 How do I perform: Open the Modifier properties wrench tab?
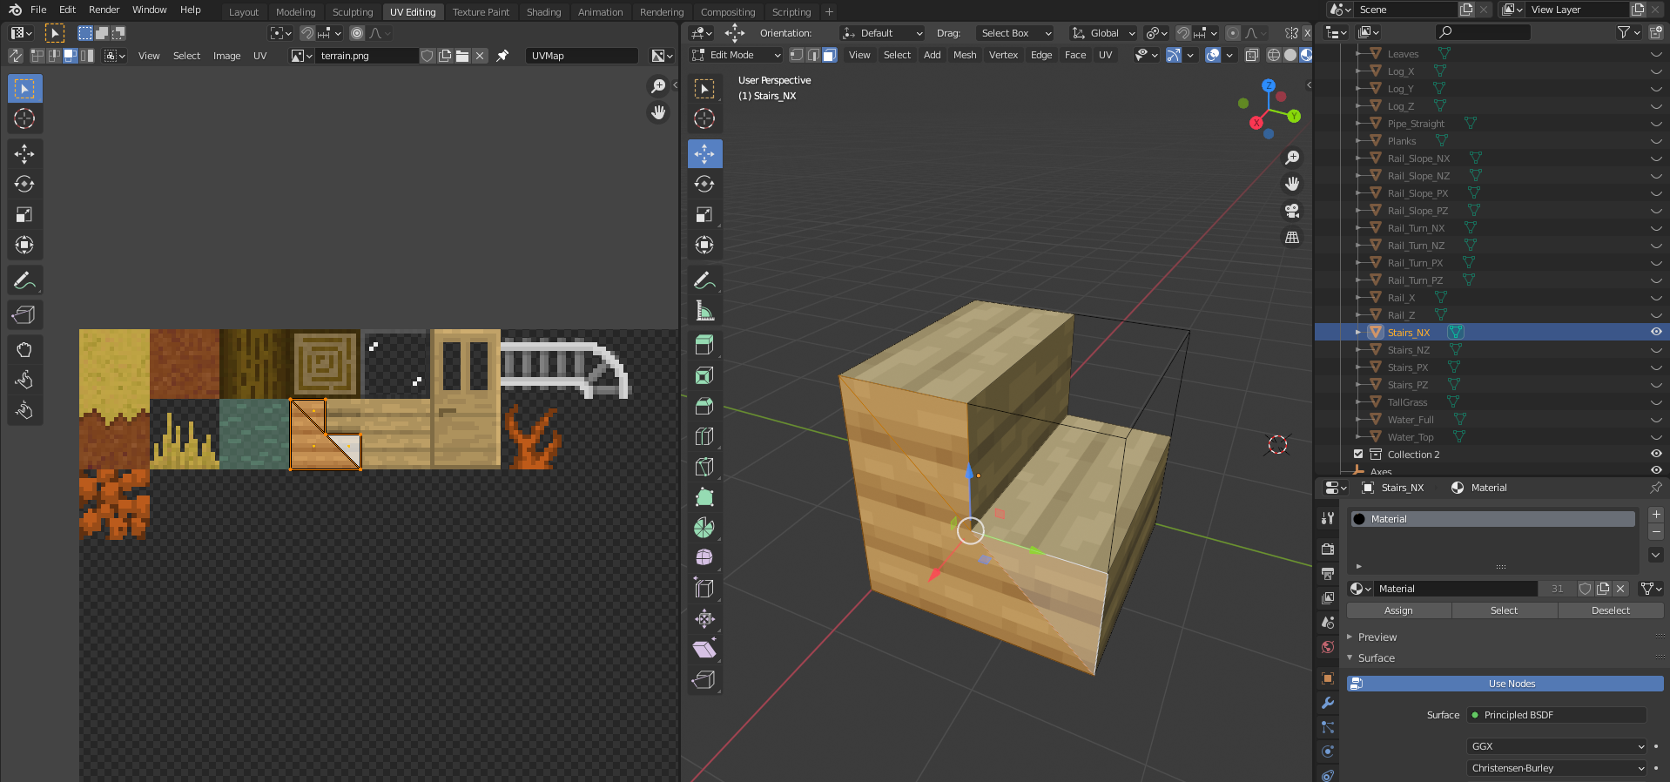1327,703
